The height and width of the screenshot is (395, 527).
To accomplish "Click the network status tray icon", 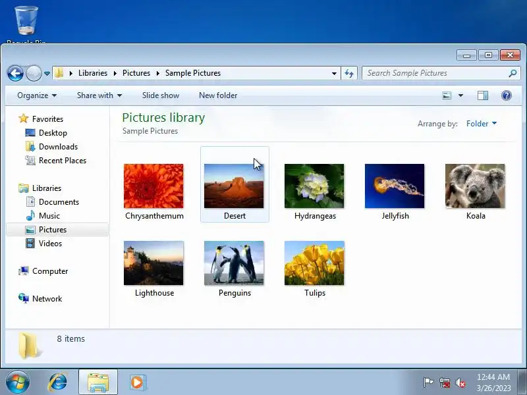I will 445,382.
